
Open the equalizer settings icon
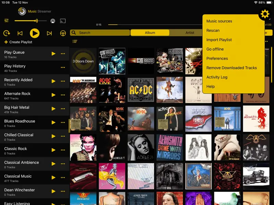coord(7,20)
